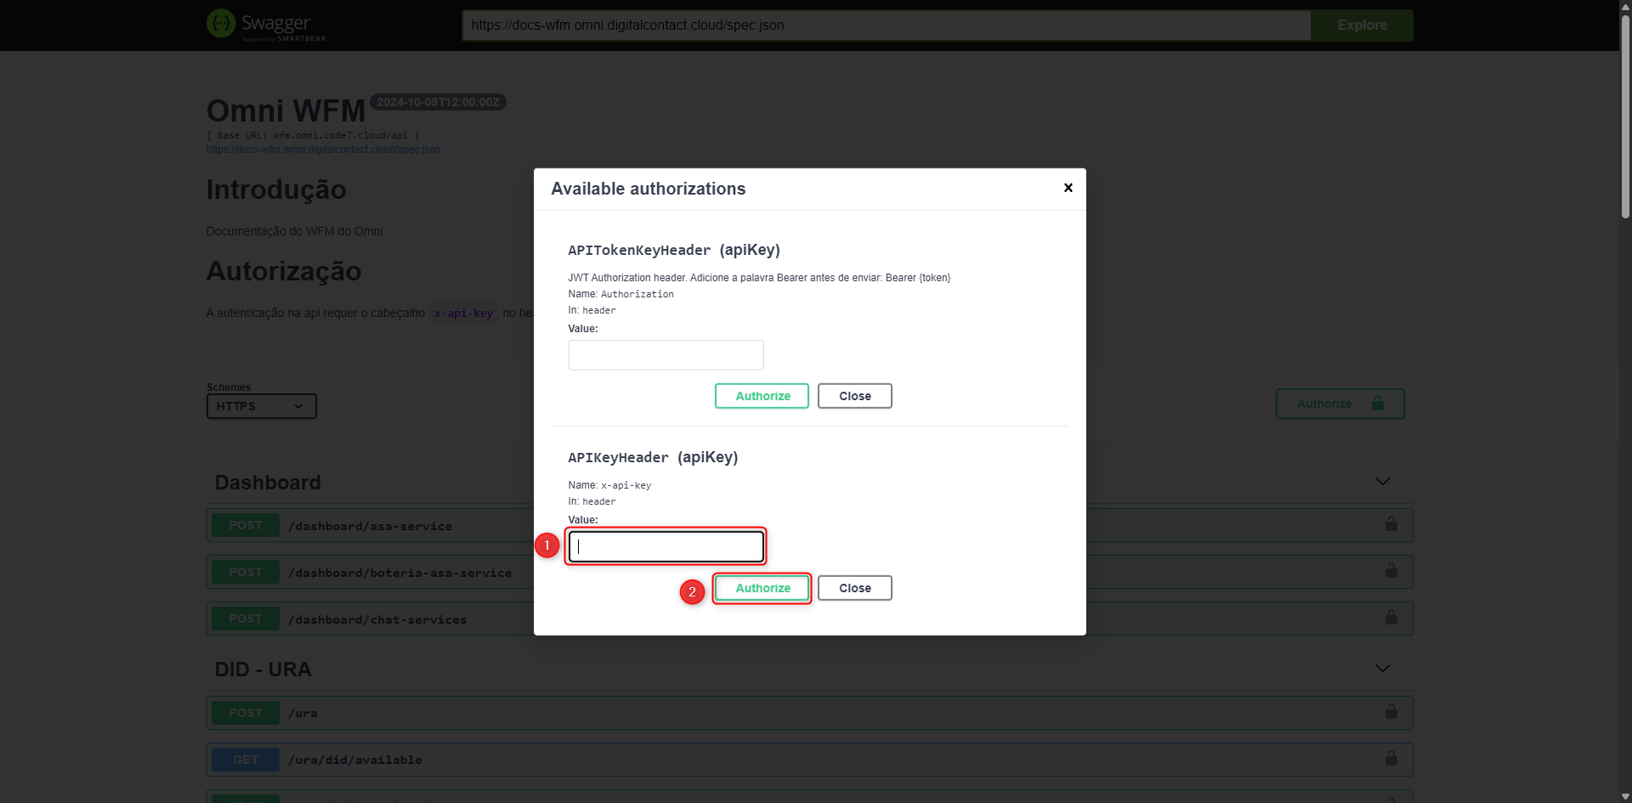Click the padlock icon on /dashboard/chat-services row
Viewport: 1632px width, 803px height.
[1391, 618]
